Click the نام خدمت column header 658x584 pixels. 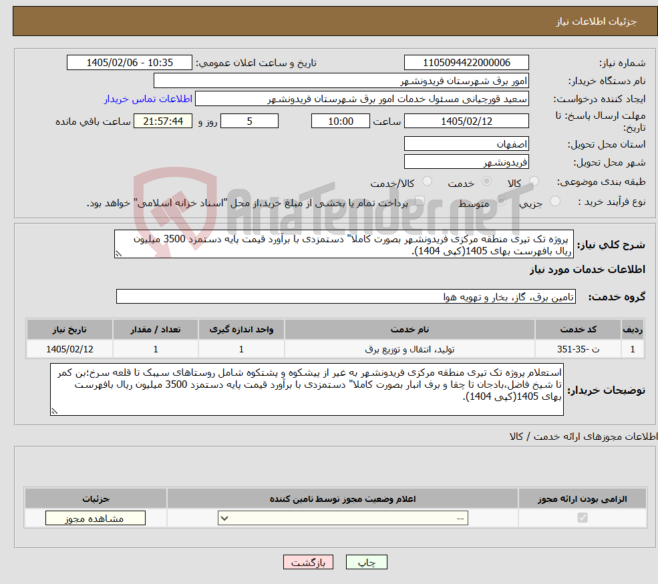(x=409, y=330)
